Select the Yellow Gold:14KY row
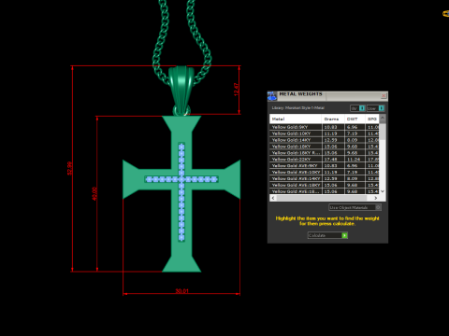 (x=325, y=140)
